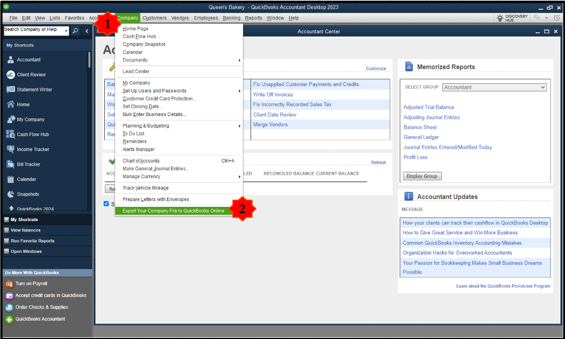Expand the Search Company or Help dropdown arrow
The width and height of the screenshot is (565, 339).
tap(66, 31)
